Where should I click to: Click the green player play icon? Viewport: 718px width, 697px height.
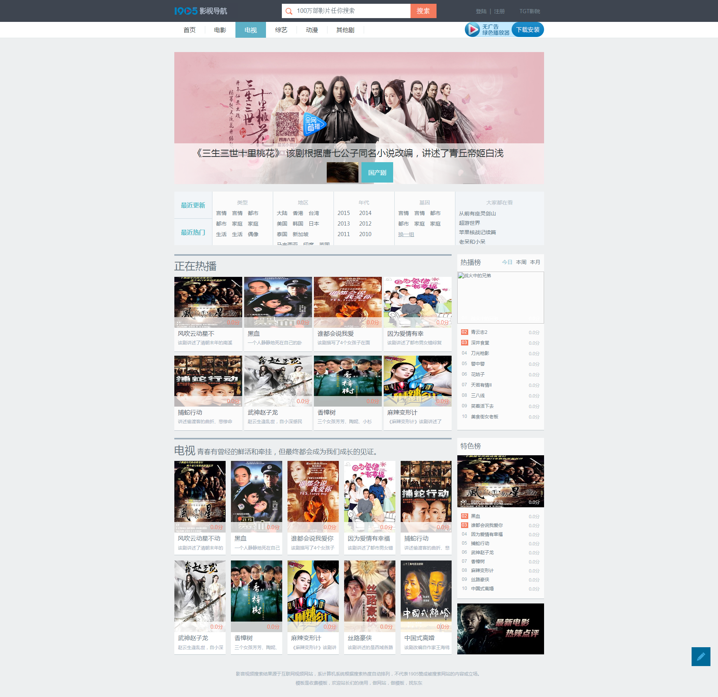pos(472,29)
